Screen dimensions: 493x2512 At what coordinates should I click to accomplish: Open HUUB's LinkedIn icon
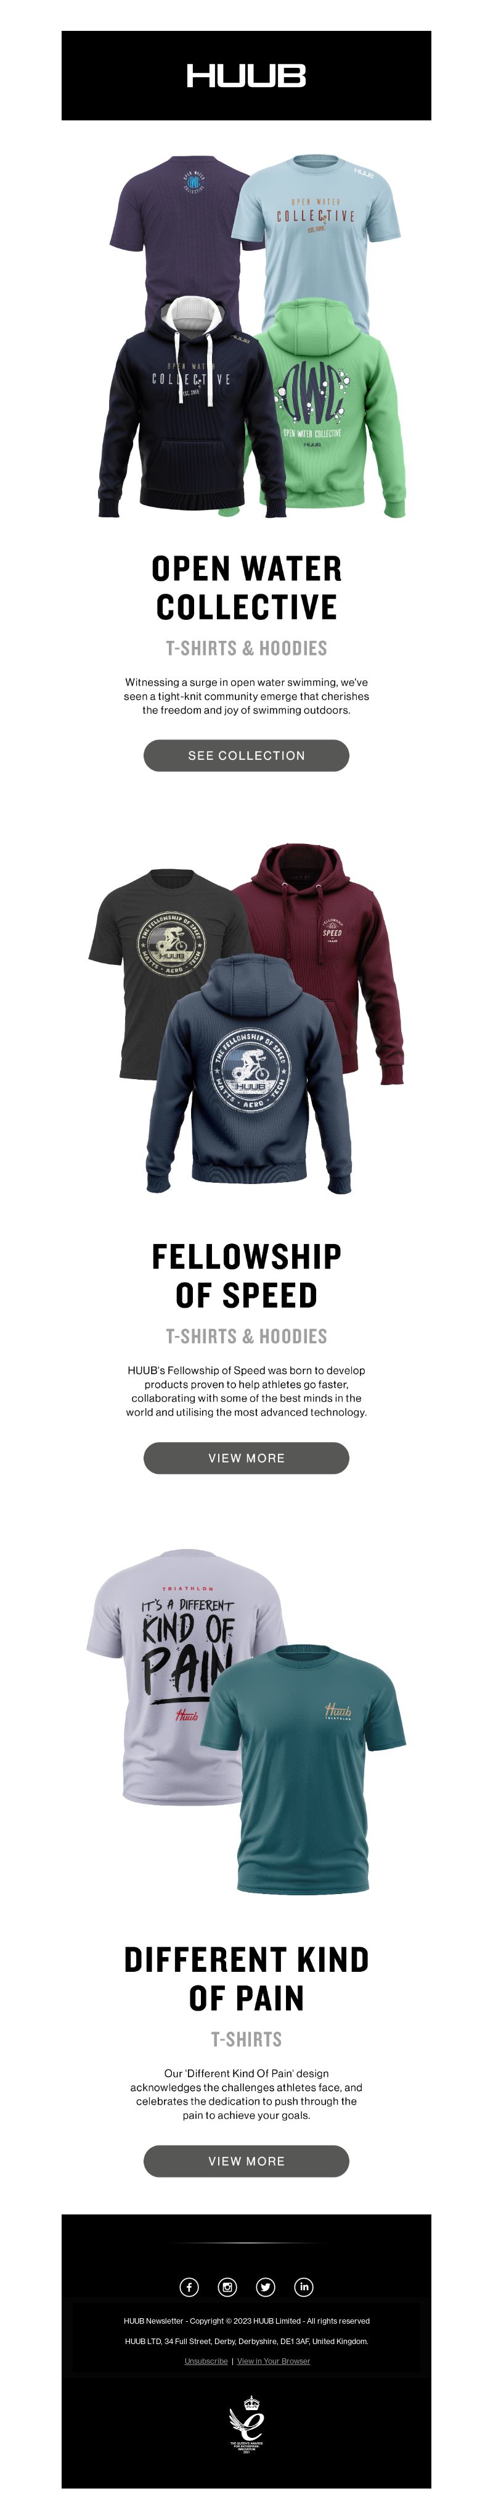[304, 2287]
